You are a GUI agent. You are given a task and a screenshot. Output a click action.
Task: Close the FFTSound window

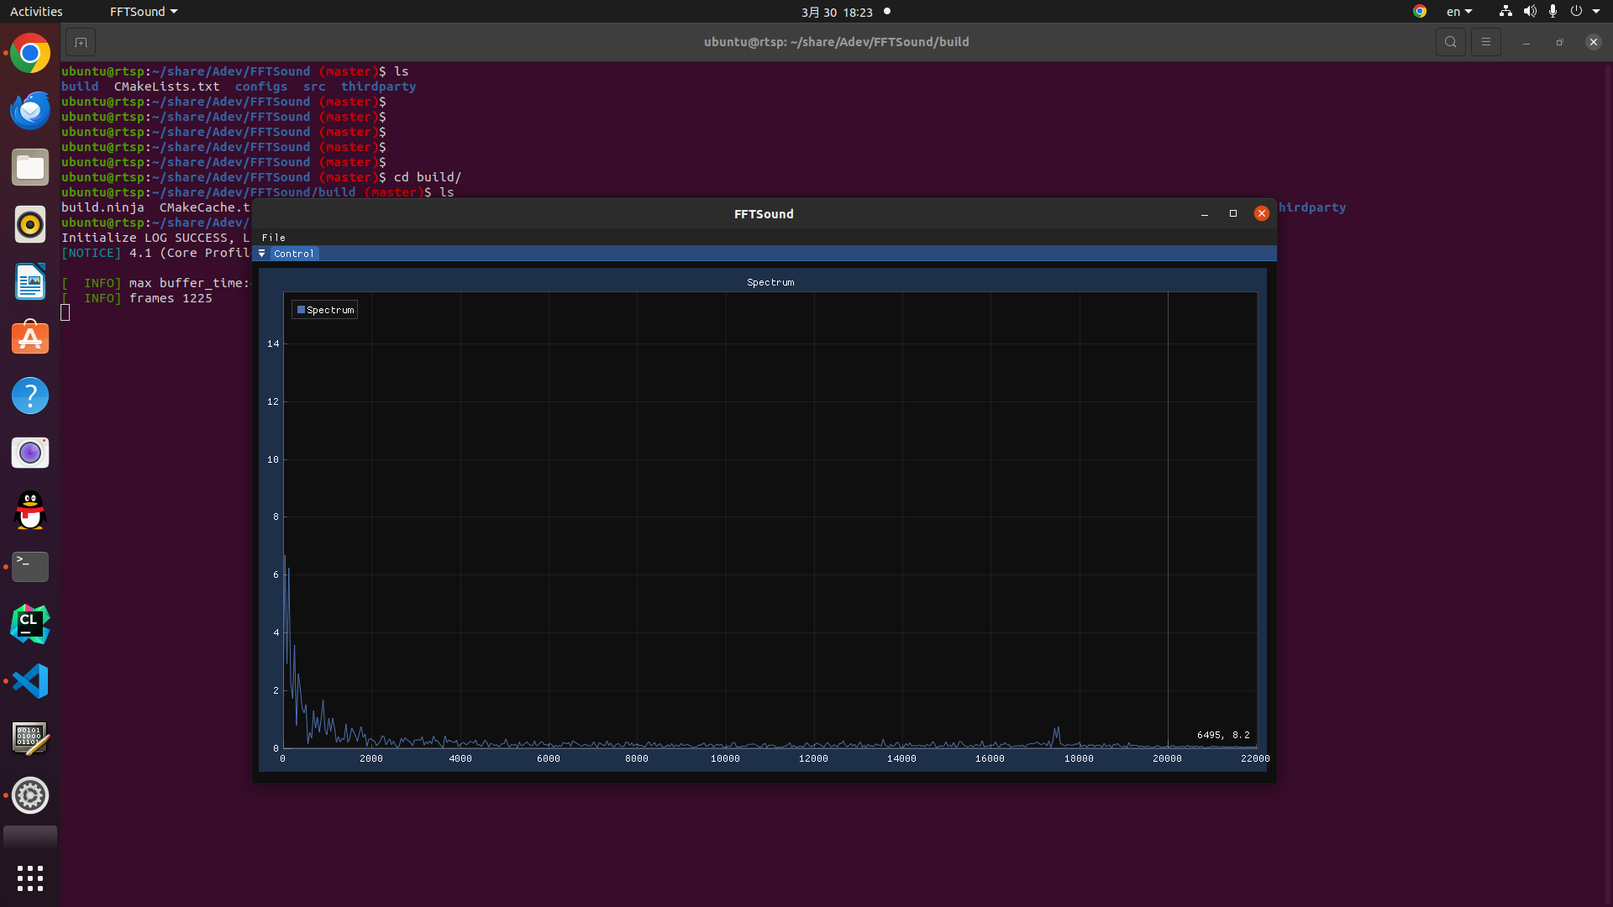click(1262, 214)
